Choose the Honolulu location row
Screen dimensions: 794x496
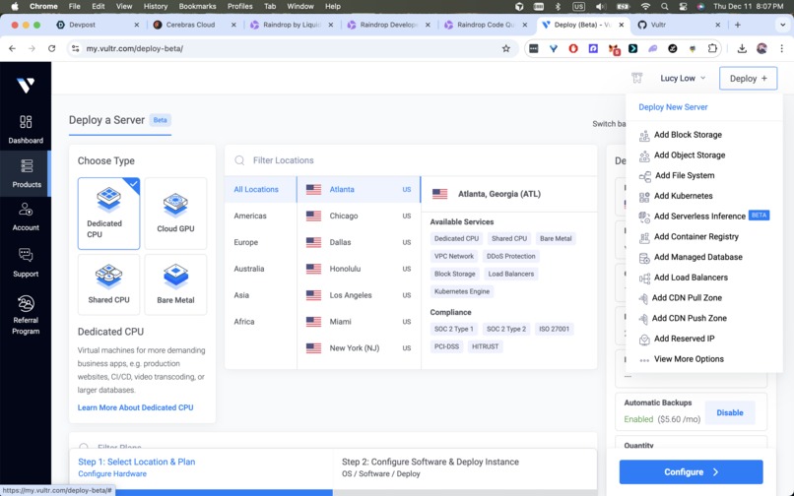point(359,269)
